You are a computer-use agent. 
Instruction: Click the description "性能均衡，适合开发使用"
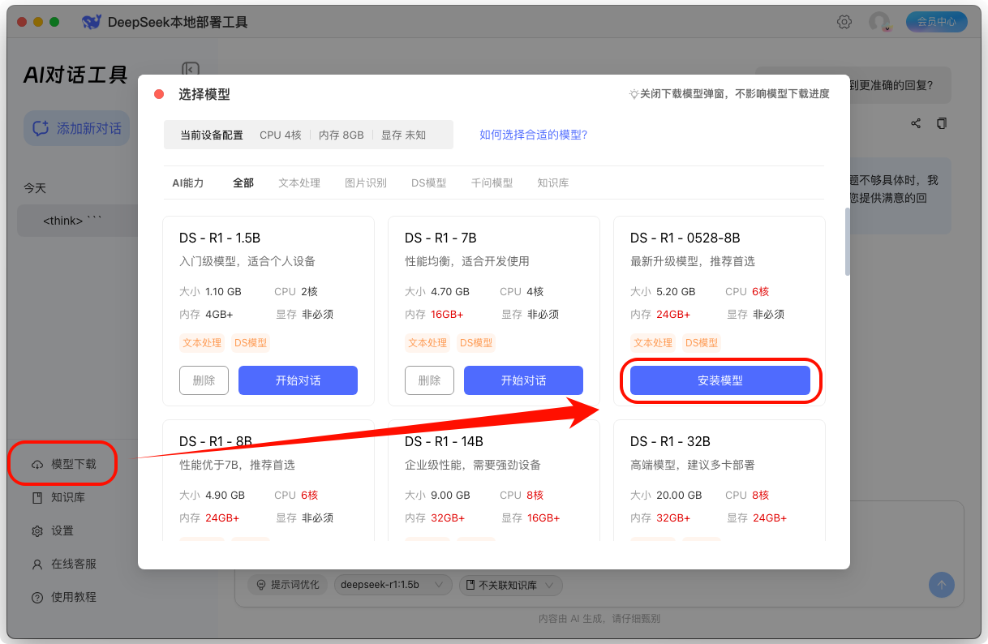[467, 261]
